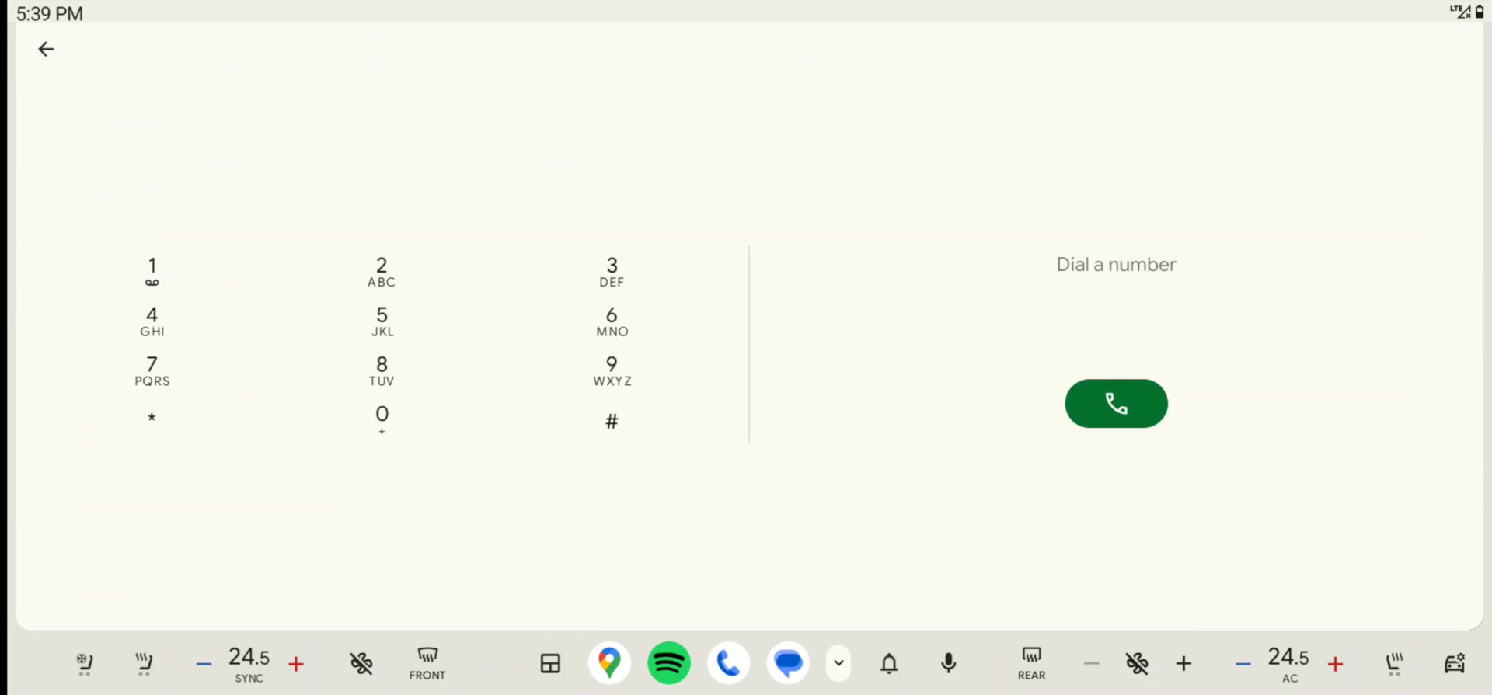Increase fan speed with the black plus

tap(1183, 663)
